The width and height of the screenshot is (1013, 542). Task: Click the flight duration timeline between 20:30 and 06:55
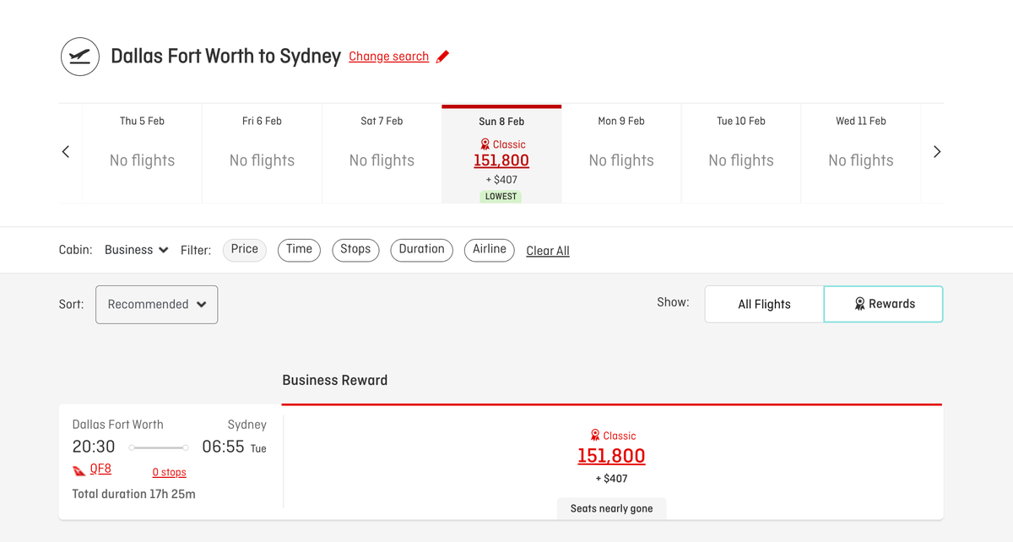159,447
